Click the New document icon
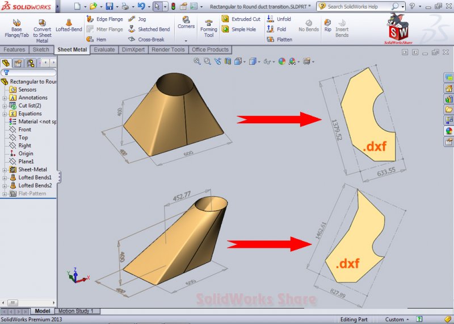This screenshot has width=454, height=324. 77,6
